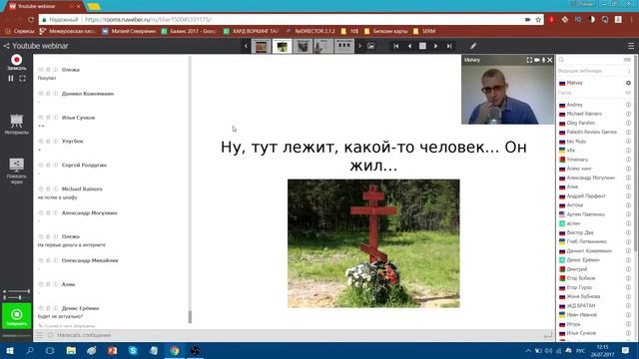
Task: Open PowerPoint from the taskbar
Action: 112,350
